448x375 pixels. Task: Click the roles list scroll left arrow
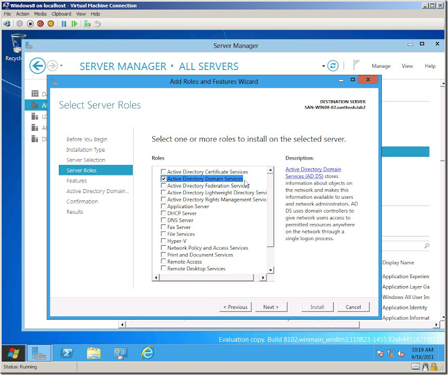coord(156,277)
